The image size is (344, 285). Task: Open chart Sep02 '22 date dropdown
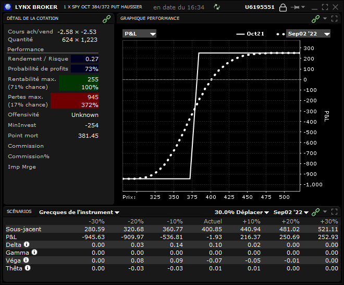click(308, 33)
